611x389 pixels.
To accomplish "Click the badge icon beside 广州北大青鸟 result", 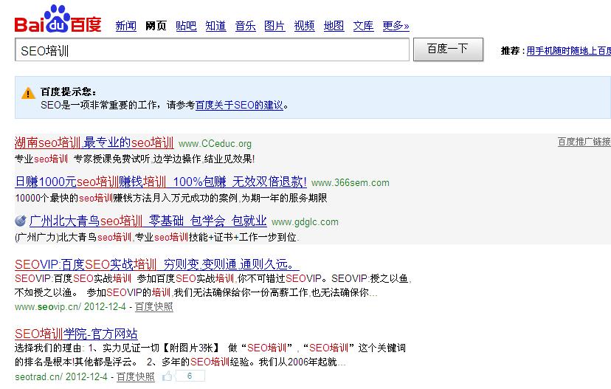I will point(21,221).
